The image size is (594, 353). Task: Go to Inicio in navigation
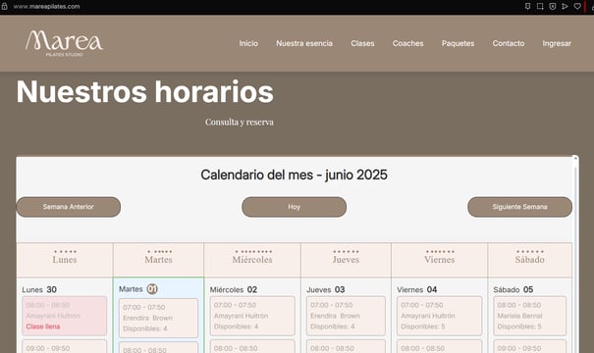coord(248,43)
